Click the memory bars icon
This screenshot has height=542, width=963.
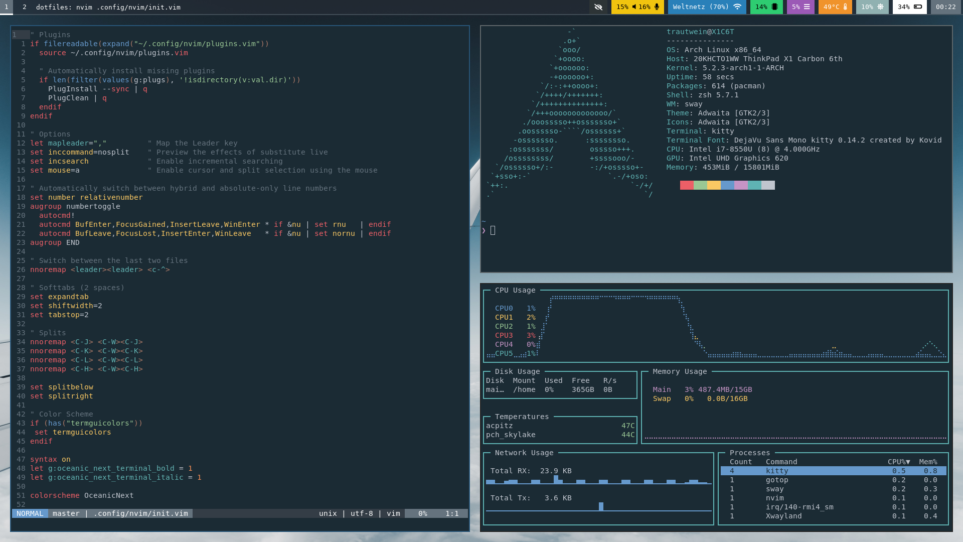pyautogui.click(x=807, y=7)
